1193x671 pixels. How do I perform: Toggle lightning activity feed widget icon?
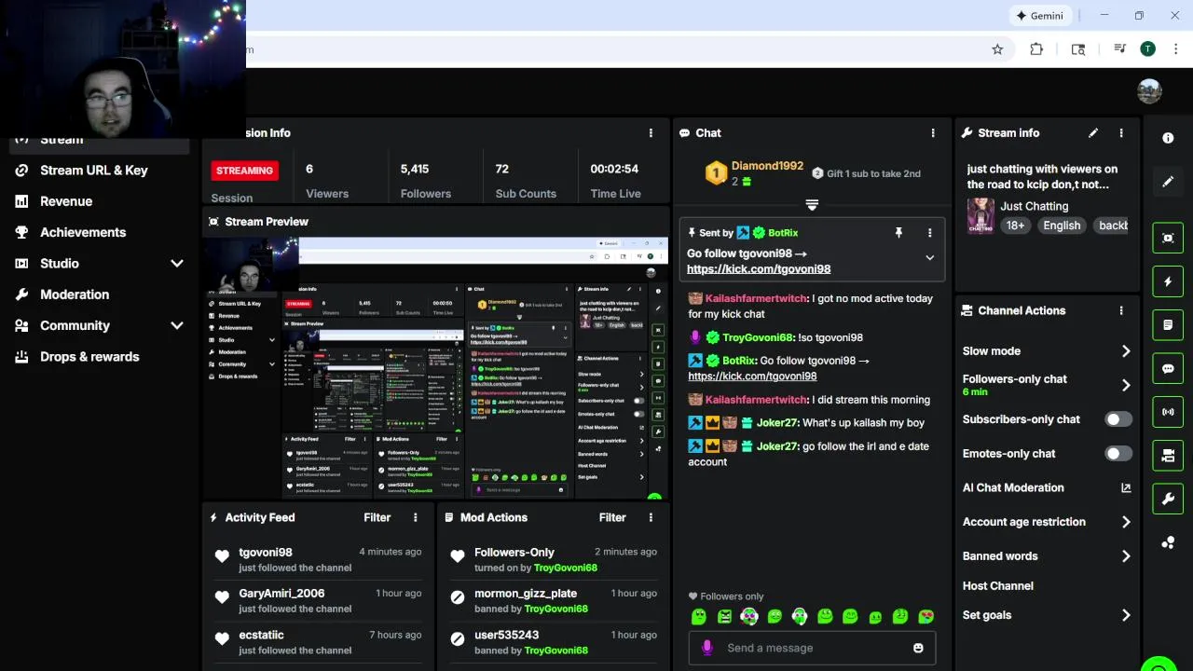pyautogui.click(x=1168, y=281)
